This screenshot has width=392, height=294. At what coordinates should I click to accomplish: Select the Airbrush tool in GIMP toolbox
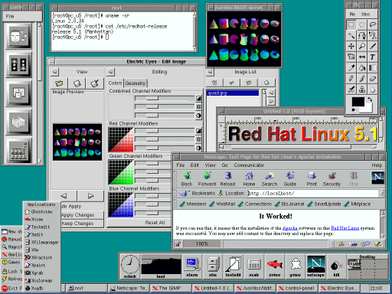coord(351,90)
